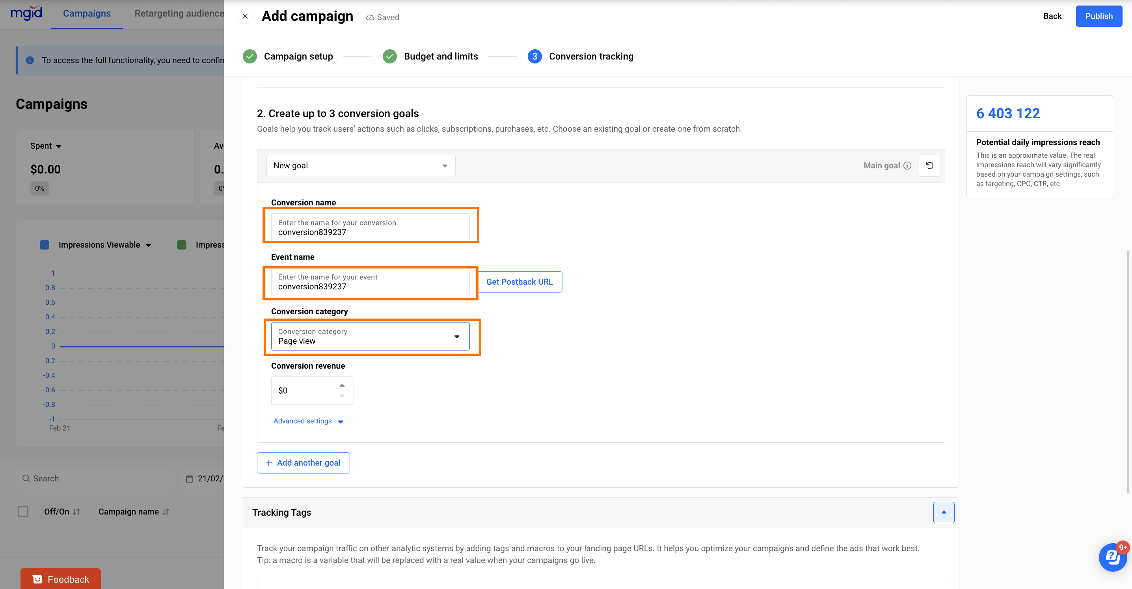1132x589 pixels.
Task: Toggle the select-all campaigns checkbox
Action: coord(23,511)
